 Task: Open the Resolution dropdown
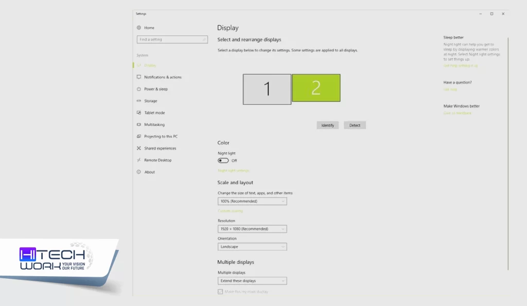252,228
